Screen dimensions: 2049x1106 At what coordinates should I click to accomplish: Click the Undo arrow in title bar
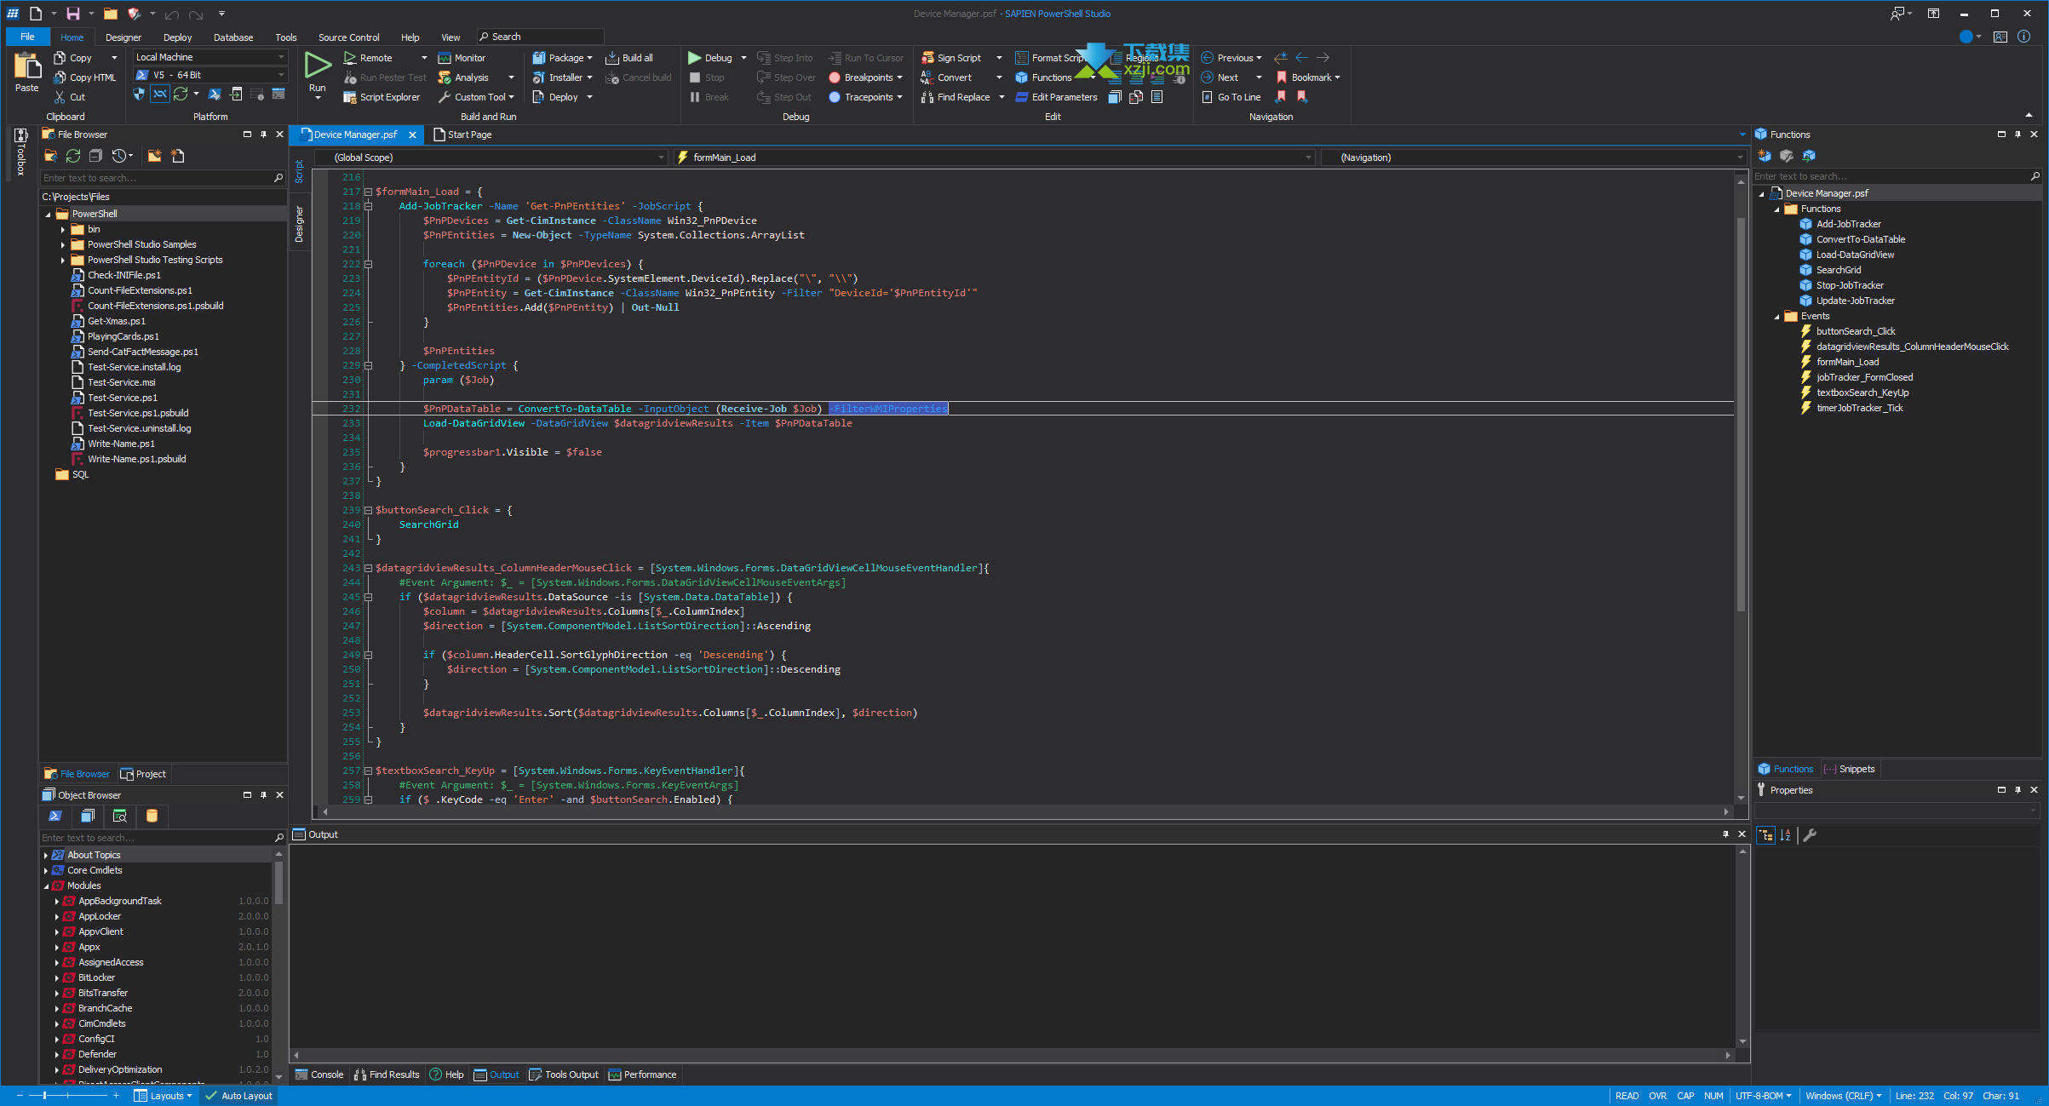pyautogui.click(x=172, y=14)
